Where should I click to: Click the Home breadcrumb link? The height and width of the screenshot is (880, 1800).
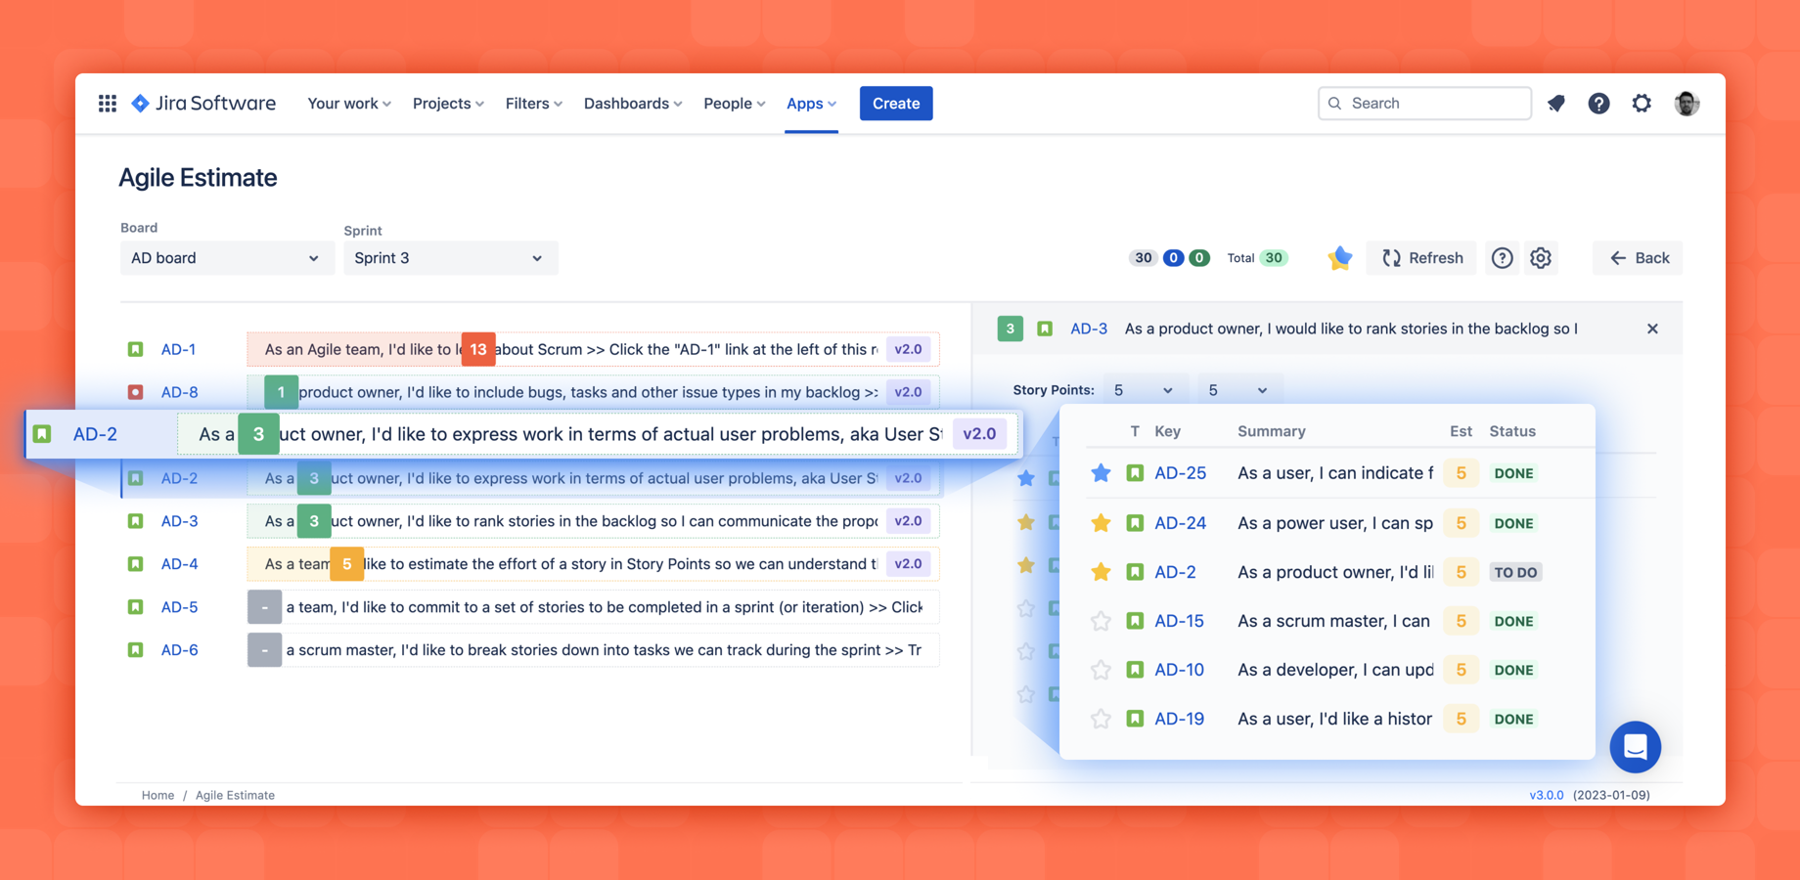coord(157,795)
